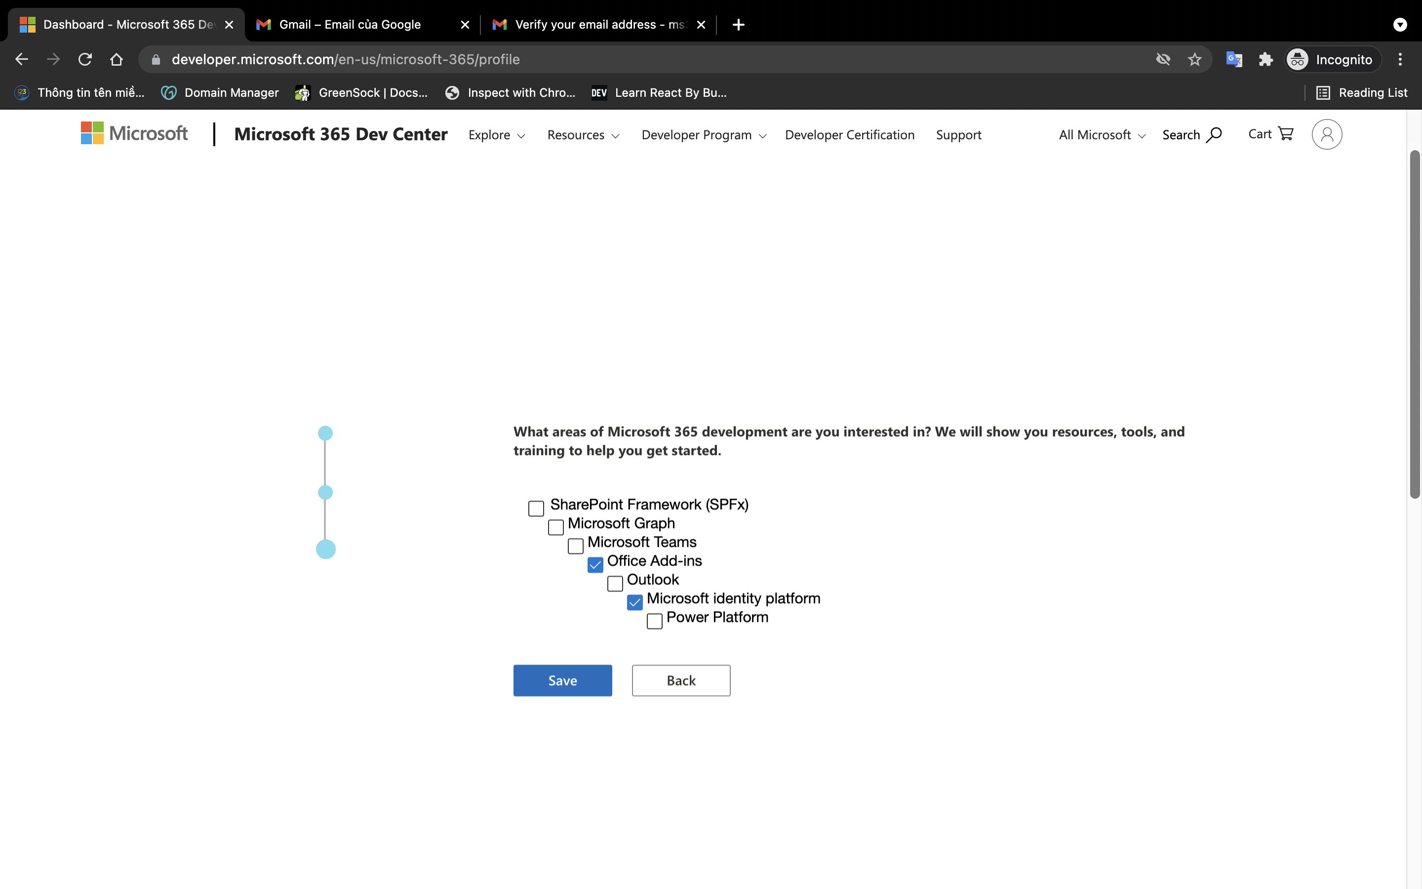Open the browser extensions puzzle icon

1265,59
